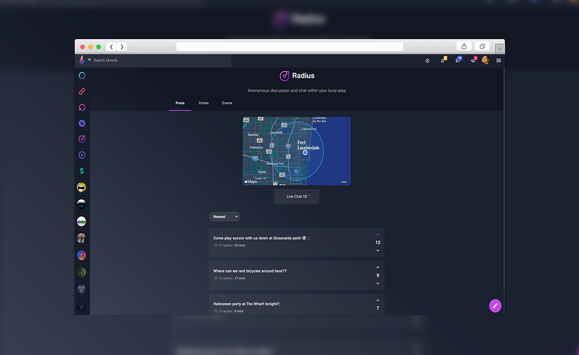The height and width of the screenshot is (355, 579).
Task: Open the laughing emoji avatar in sidebar
Action: click(x=82, y=188)
